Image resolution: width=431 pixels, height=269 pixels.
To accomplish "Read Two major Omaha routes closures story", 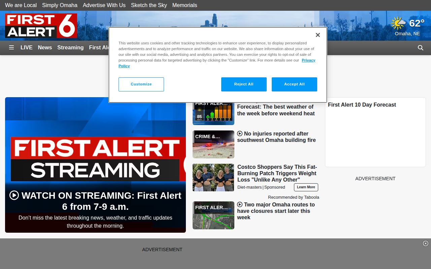I will pyautogui.click(x=276, y=211).
